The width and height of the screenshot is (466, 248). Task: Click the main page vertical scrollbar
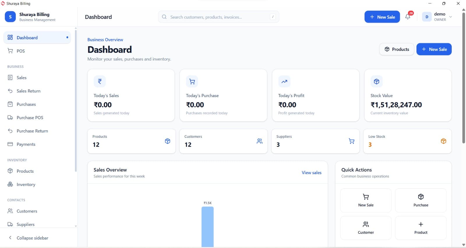click(x=464, y=78)
